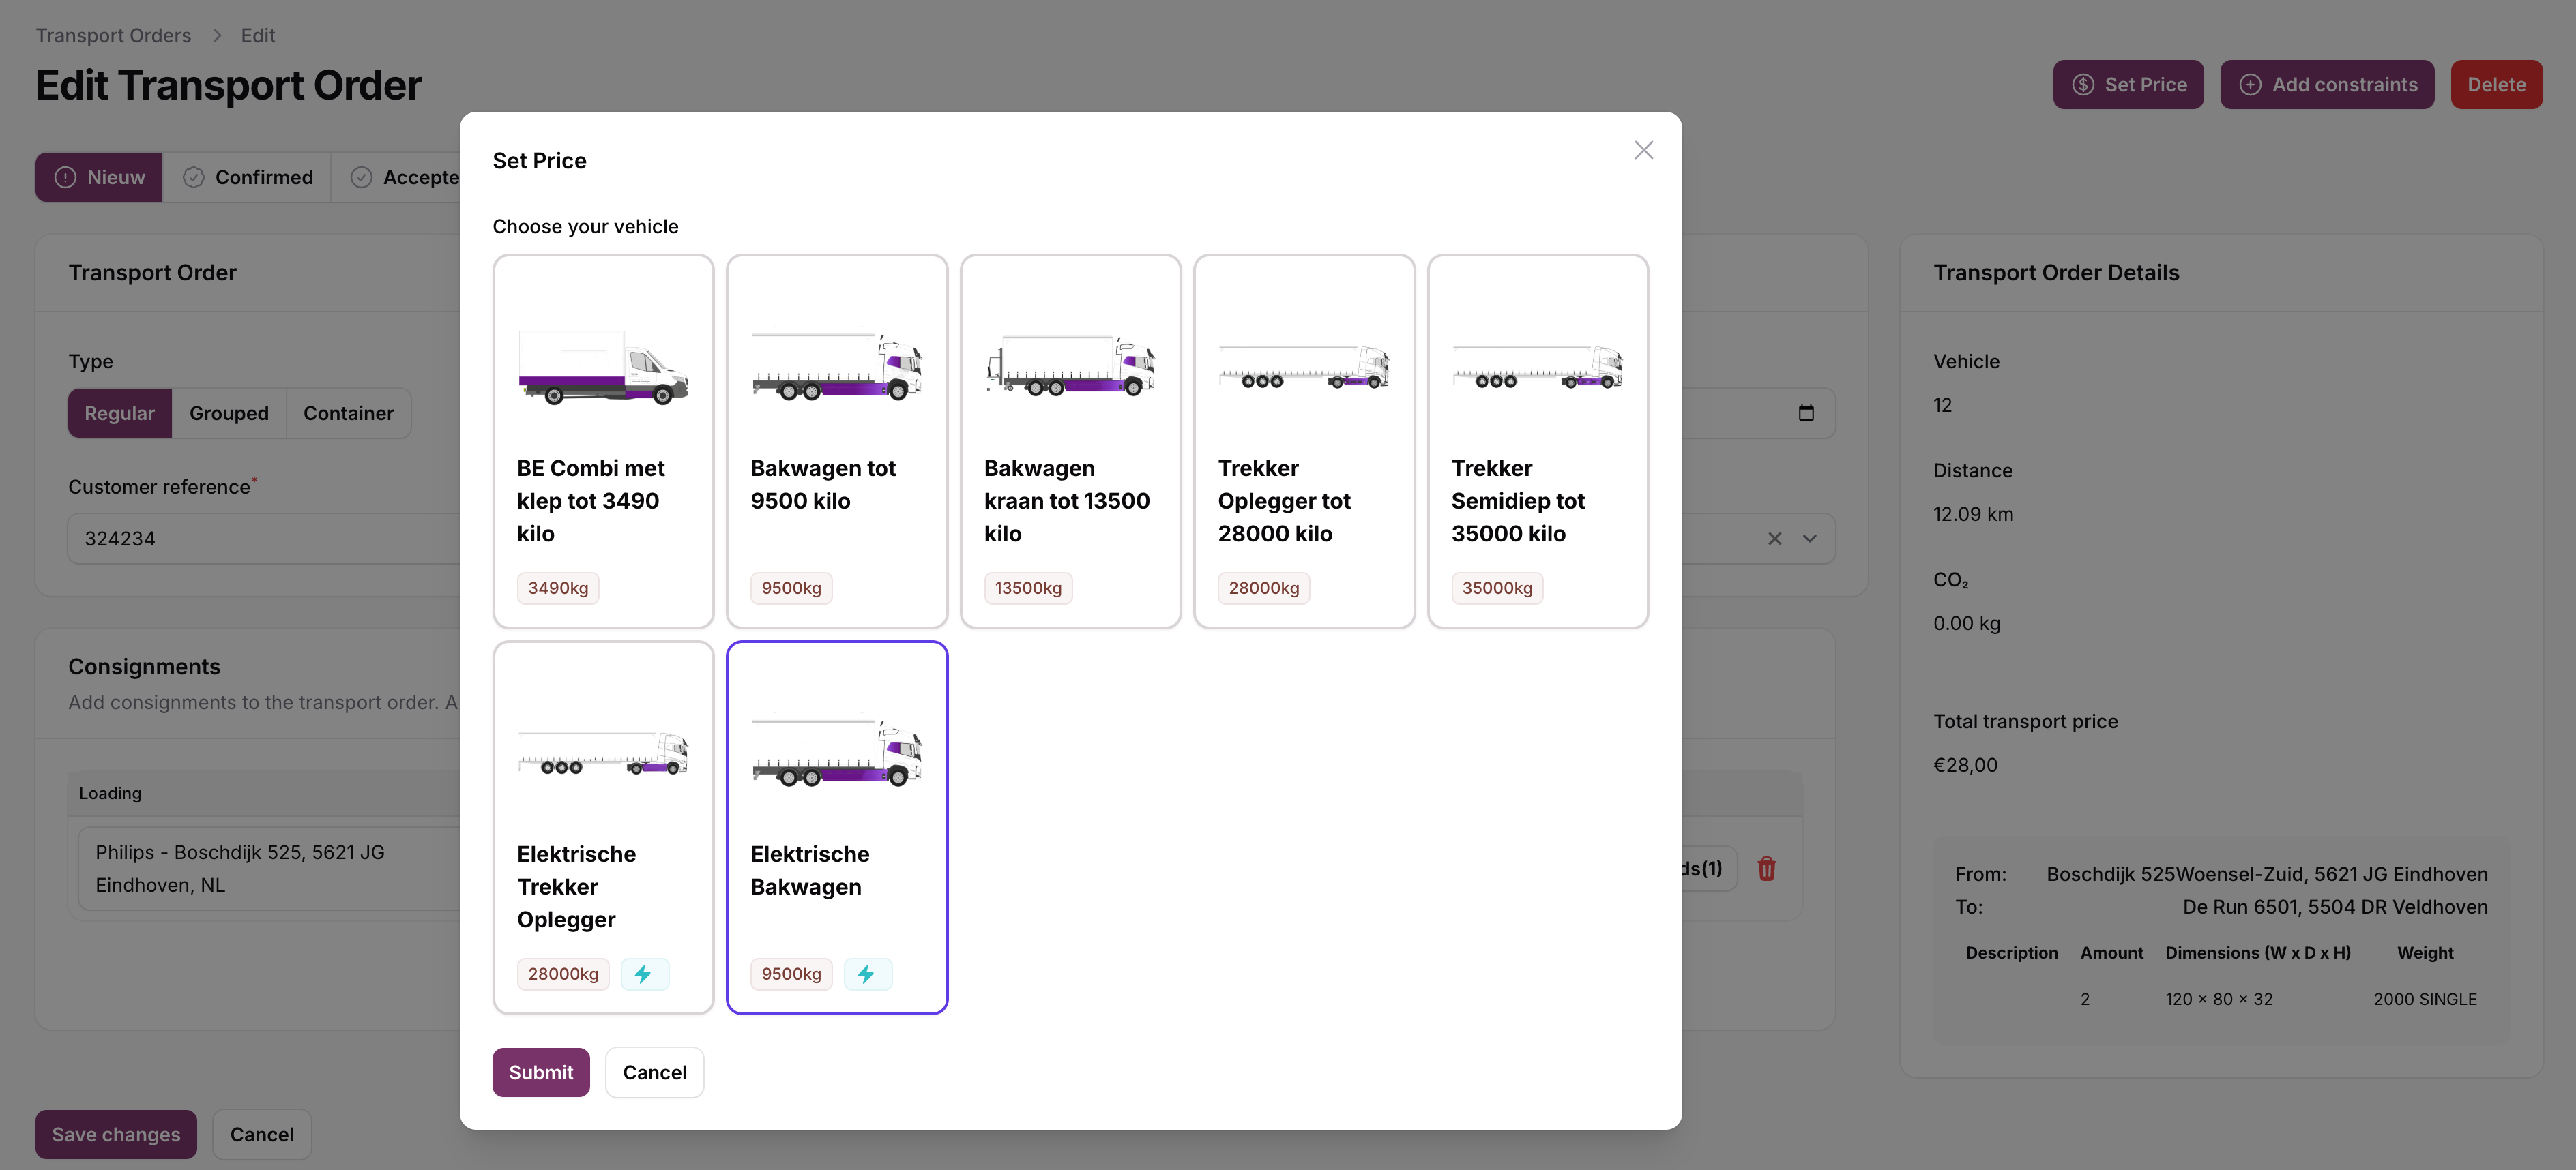Click the Customer reference input field
The height and width of the screenshot is (1170, 2576).
click(265, 539)
